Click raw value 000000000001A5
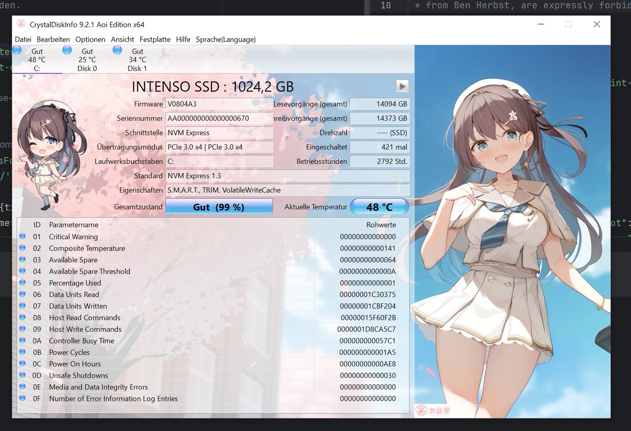The image size is (631, 431). pos(368,352)
